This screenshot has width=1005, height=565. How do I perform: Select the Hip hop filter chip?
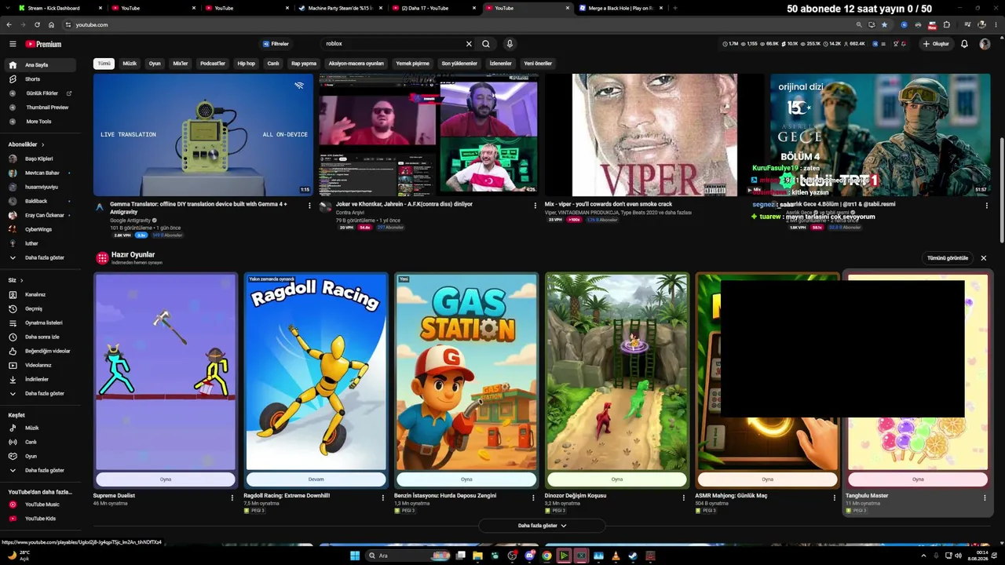click(x=247, y=64)
